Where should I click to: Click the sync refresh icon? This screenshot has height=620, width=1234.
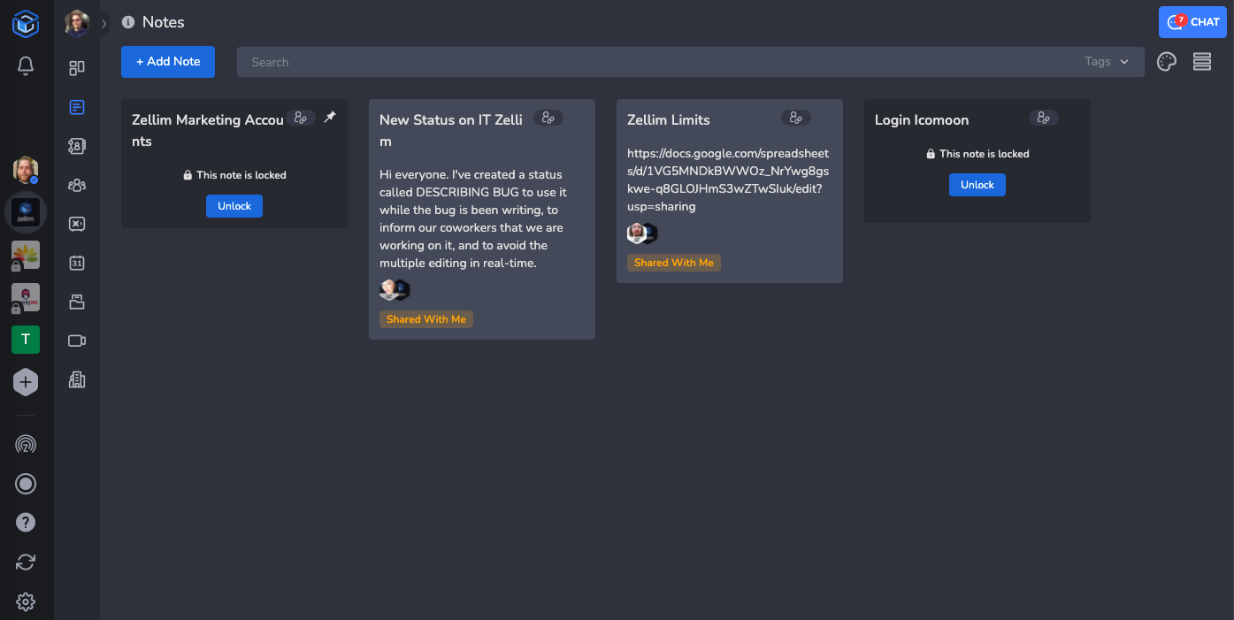click(26, 562)
